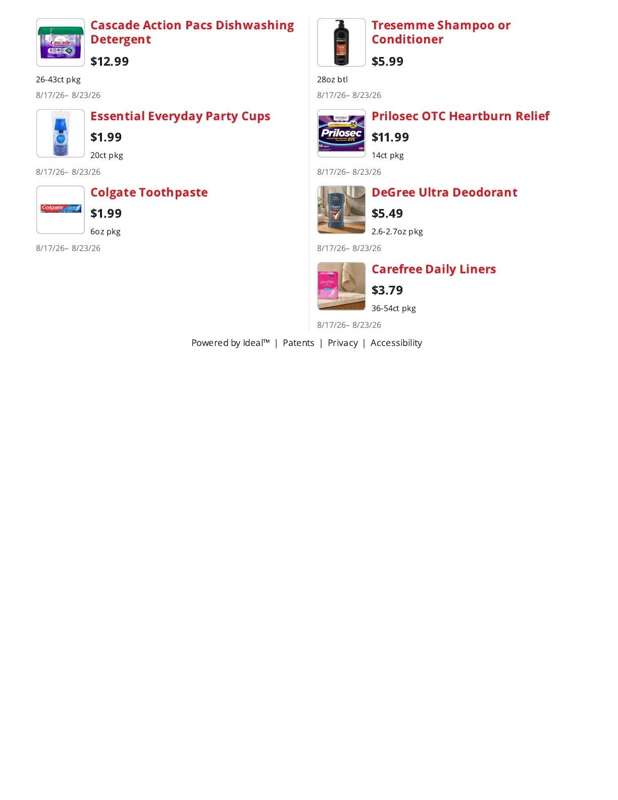Open the Privacy footer link
Viewport: 618px width, 800px height.
(x=343, y=343)
